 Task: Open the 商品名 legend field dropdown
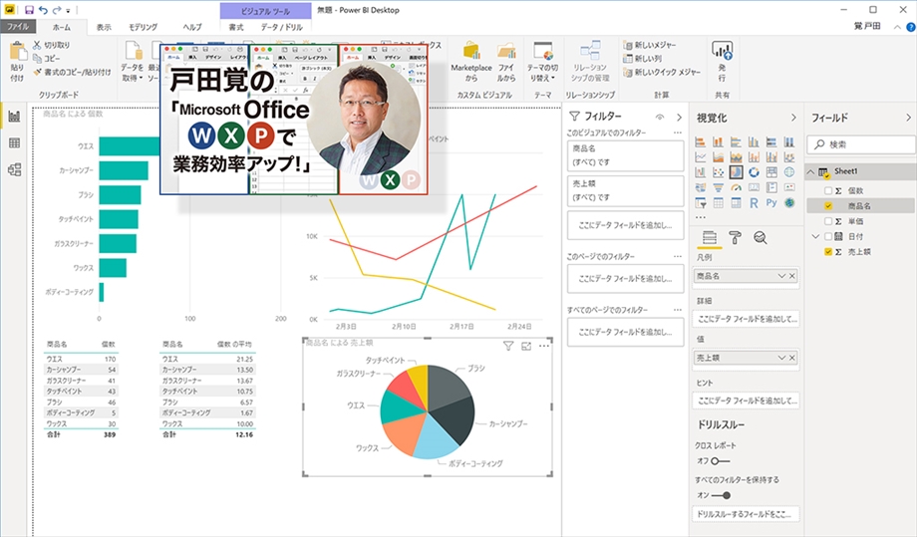(x=781, y=276)
